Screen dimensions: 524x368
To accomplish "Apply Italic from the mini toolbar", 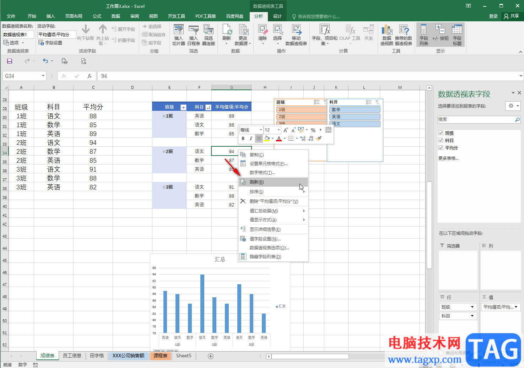I will click(x=251, y=139).
